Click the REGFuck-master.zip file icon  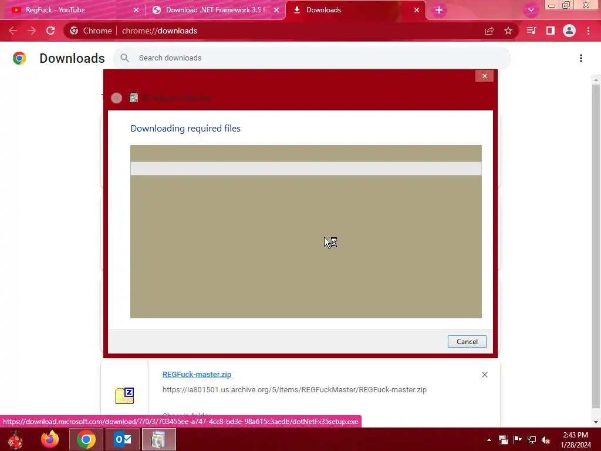[x=124, y=396]
